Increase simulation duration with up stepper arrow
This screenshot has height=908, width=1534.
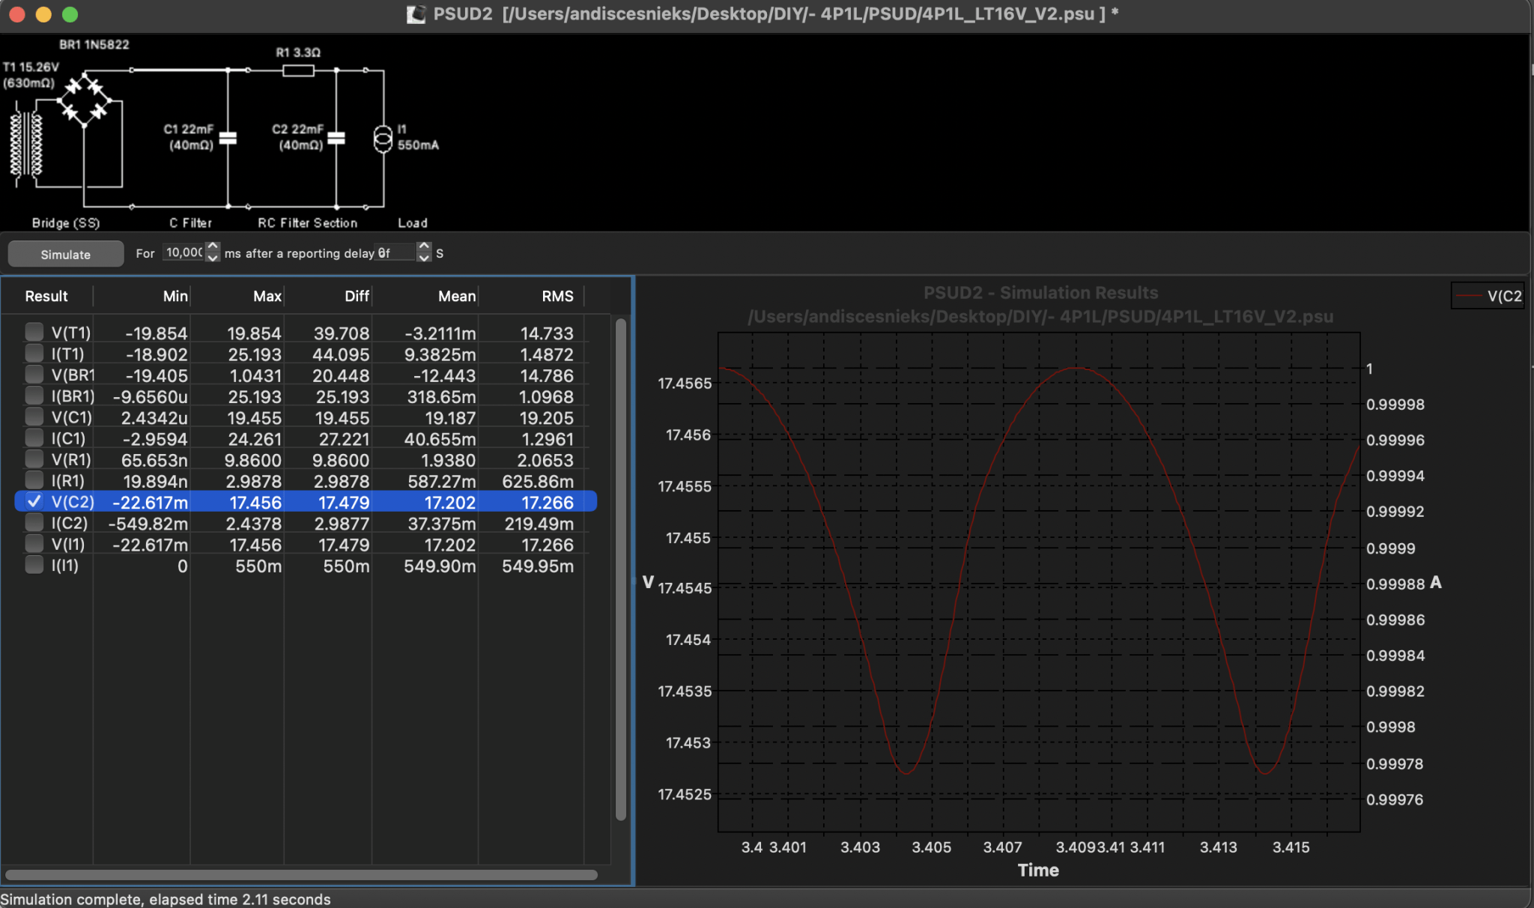click(x=213, y=246)
